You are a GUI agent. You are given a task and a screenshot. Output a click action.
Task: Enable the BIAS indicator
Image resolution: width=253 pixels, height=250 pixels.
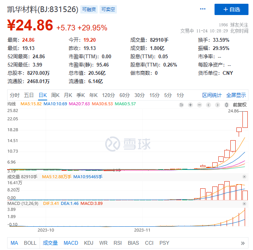coord(133,243)
